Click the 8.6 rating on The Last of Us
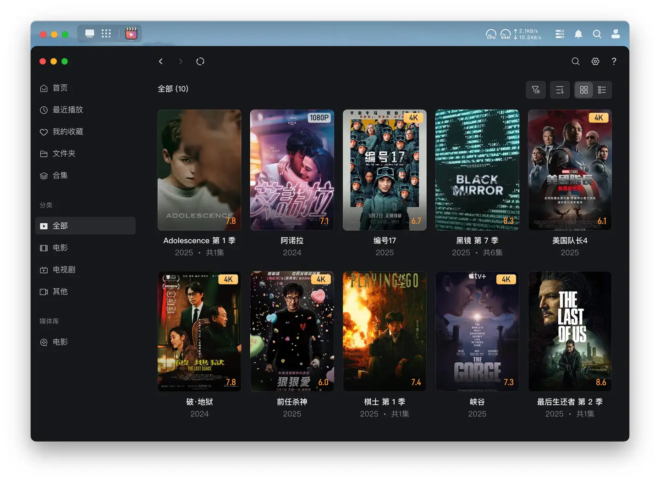Screen dimensions: 660x482 coord(601,382)
